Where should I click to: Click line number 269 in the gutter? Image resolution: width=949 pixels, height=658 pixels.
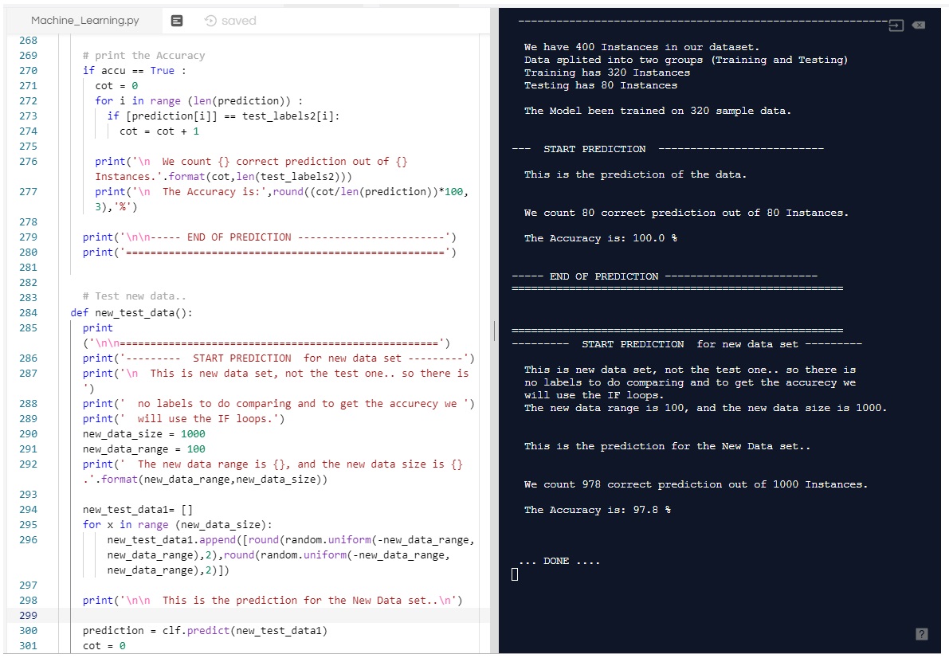(x=29, y=56)
